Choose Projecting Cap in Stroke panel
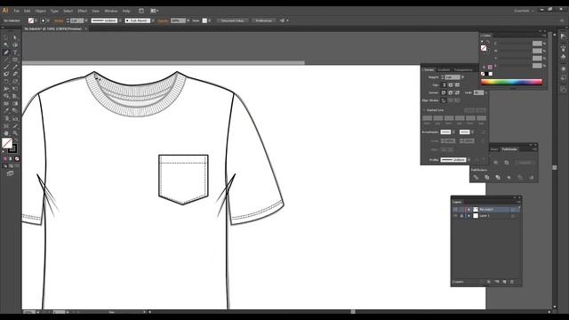Screen dimensions: 569x320 (457, 85)
